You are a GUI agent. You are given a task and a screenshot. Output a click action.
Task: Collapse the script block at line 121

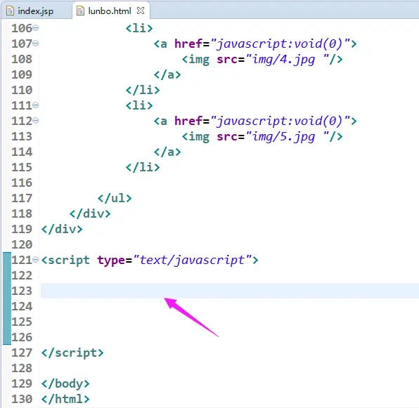click(36, 260)
